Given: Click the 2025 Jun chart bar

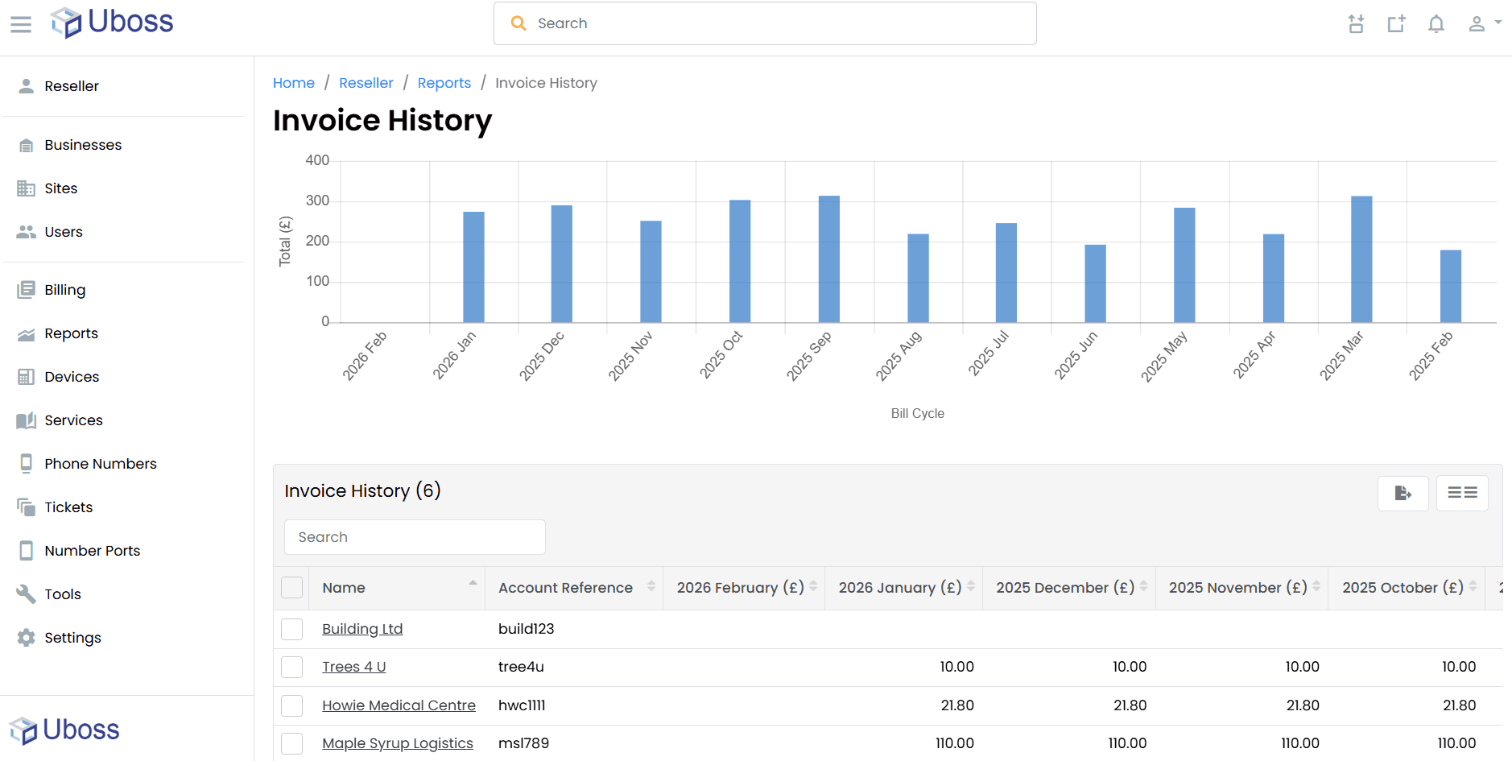Looking at the screenshot, I should (1095, 283).
